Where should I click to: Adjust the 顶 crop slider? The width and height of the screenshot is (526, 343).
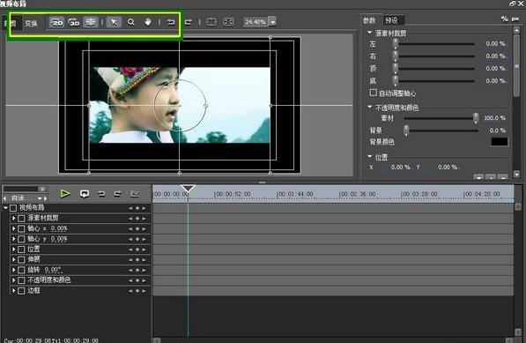coord(396,69)
